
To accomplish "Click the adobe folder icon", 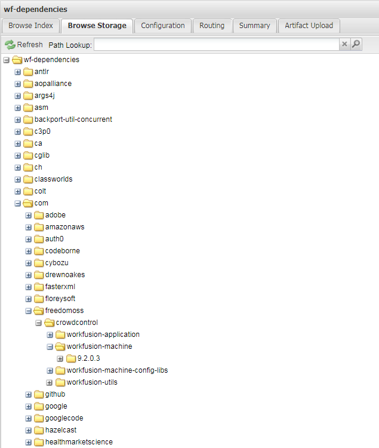I will pyautogui.click(x=39, y=215).
